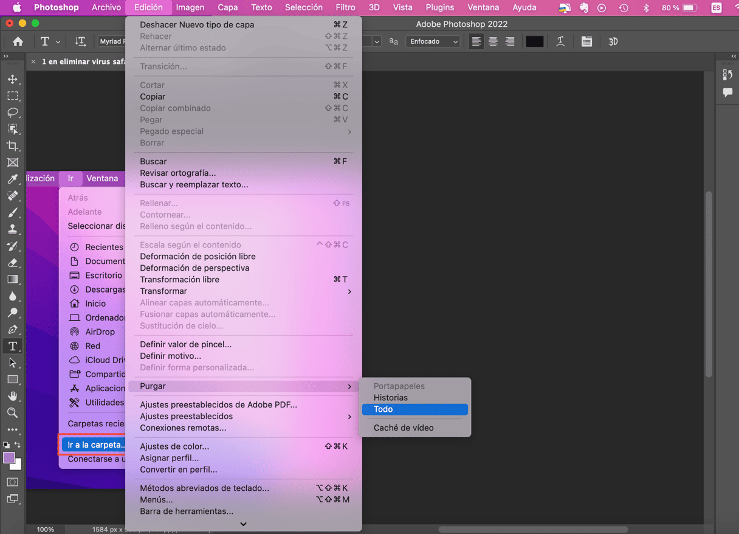Open the font size dropdown arrow

377,41
